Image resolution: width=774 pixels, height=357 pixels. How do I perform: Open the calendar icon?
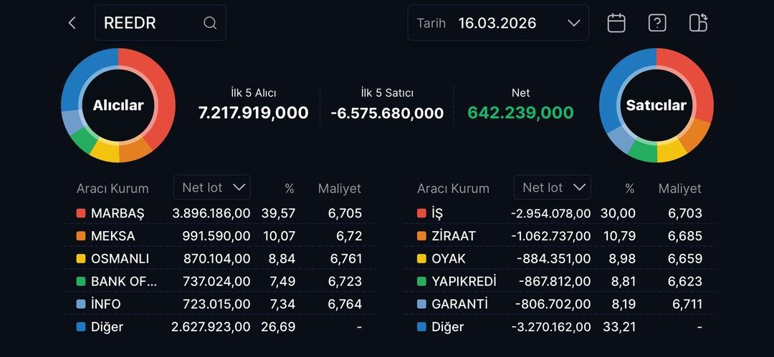click(x=616, y=23)
